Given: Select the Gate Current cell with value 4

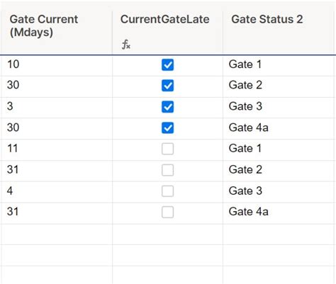Looking at the screenshot, I should [x=57, y=192].
